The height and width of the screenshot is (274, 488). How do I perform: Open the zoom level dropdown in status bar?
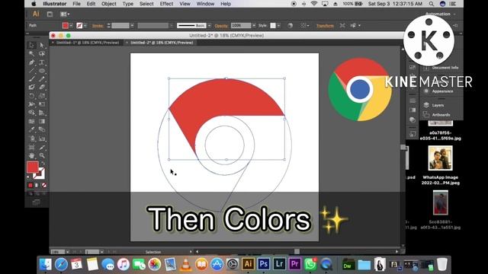tap(68, 252)
